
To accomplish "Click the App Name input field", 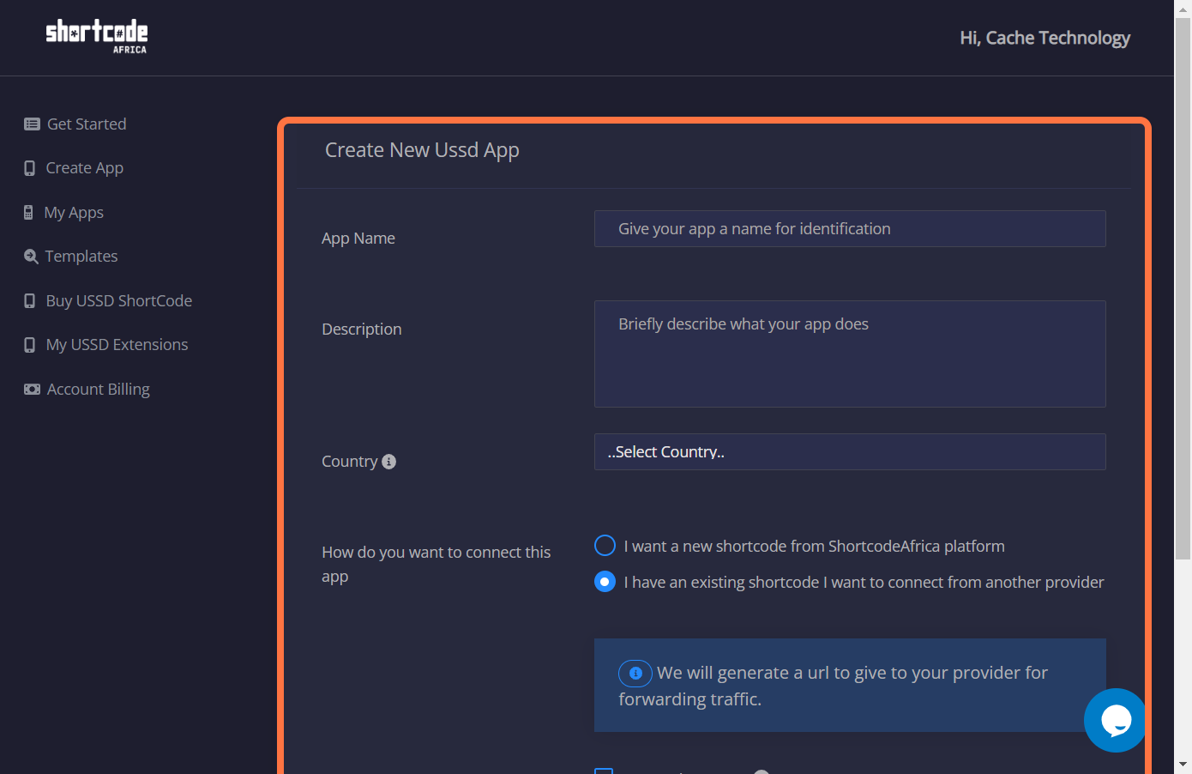I will point(850,229).
